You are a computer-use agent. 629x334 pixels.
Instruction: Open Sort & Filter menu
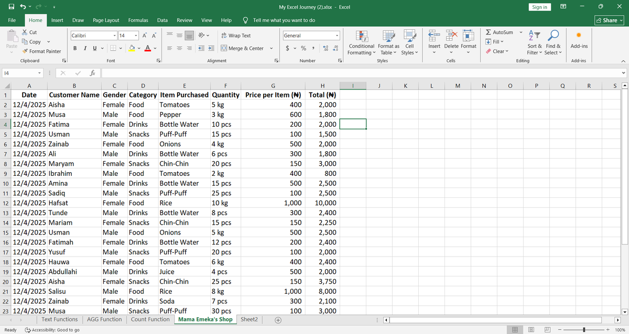coord(535,43)
